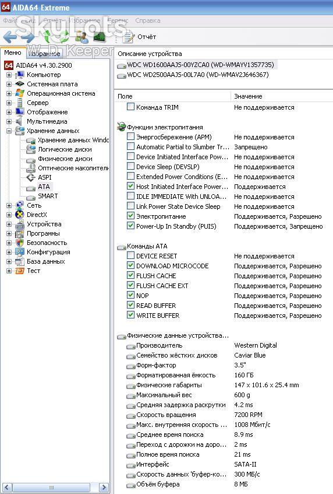Screen dimensions: 333x494
Task: Click the DirectX yellow X icon
Action: pos(20,215)
